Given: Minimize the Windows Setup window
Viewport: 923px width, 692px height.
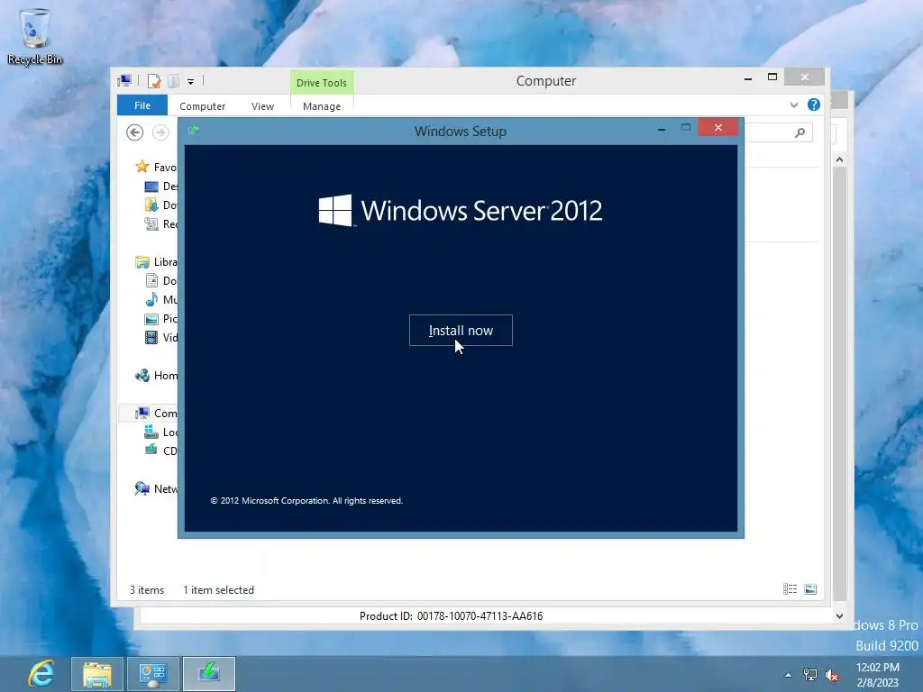Looking at the screenshot, I should pyautogui.click(x=662, y=128).
